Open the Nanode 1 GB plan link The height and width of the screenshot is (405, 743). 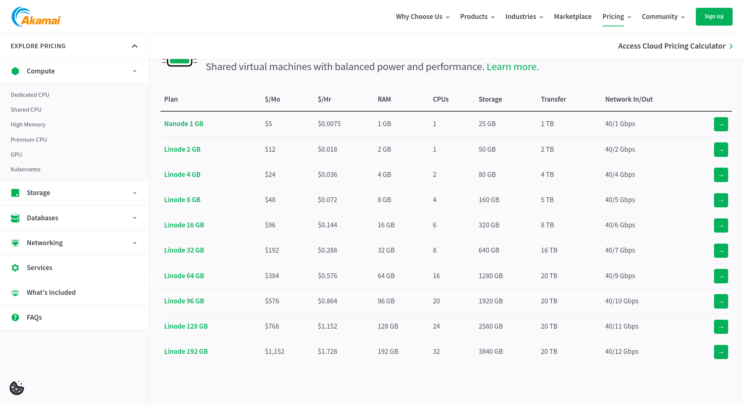click(x=184, y=124)
